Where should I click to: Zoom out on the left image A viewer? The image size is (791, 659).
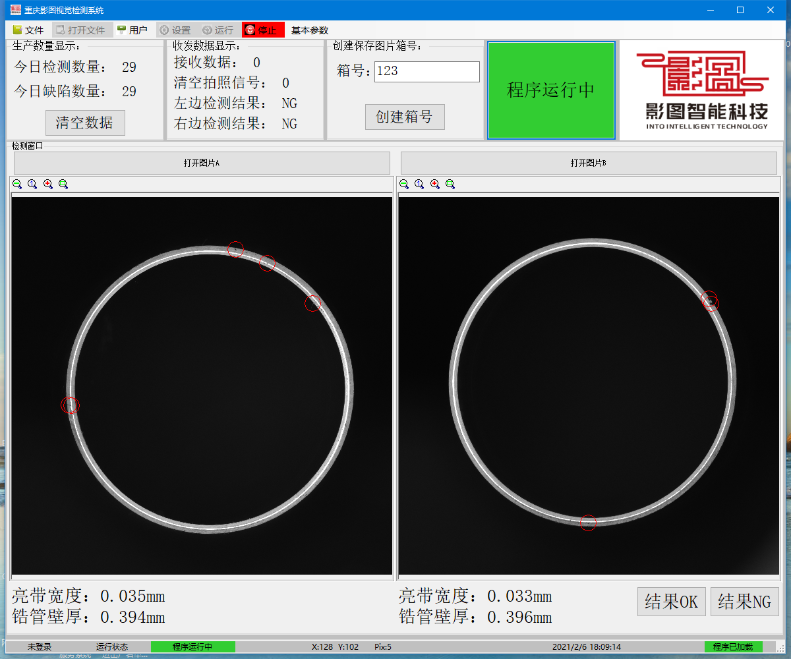pos(17,185)
